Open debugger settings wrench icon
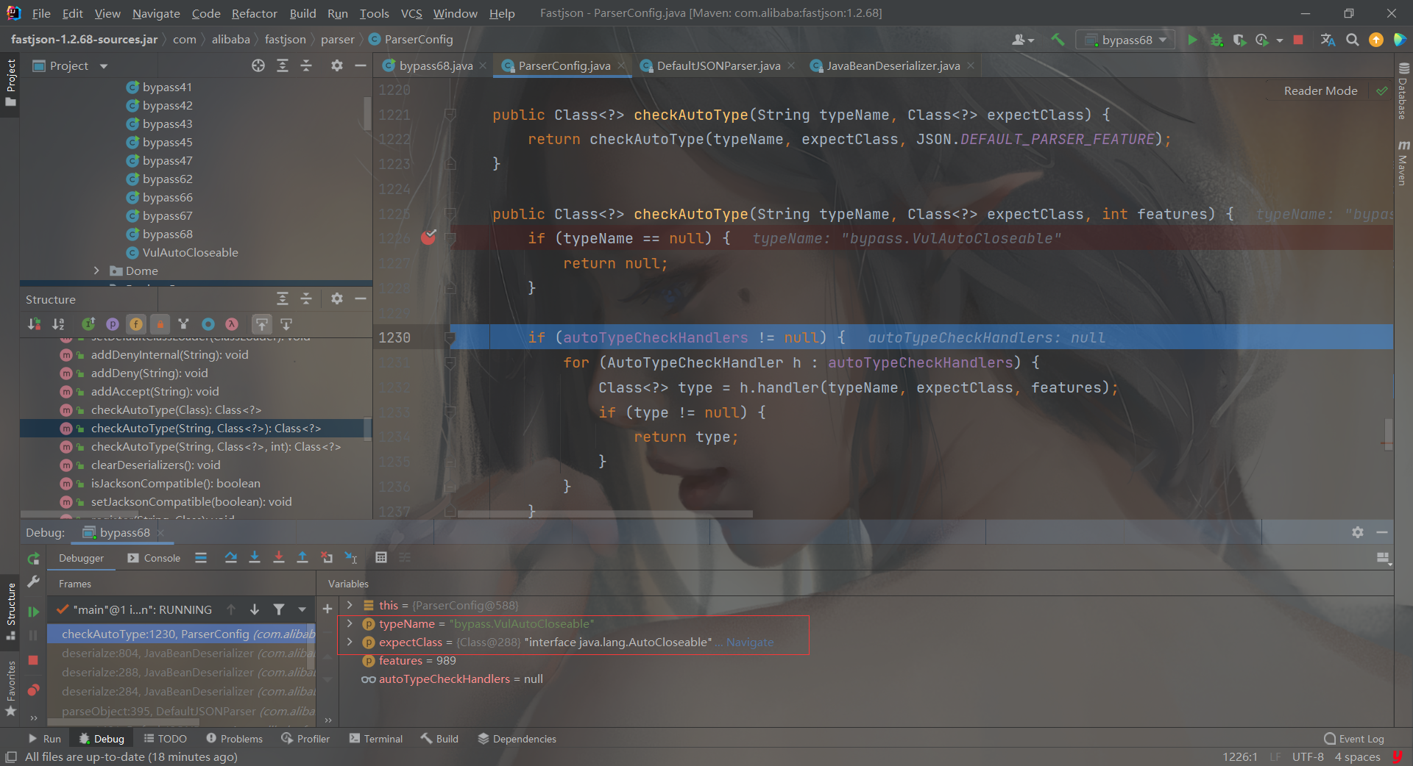 click(33, 581)
